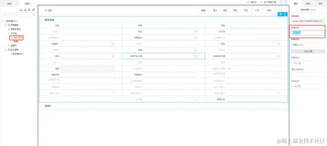Click the 表单2 card header
The image size is (327, 146).
tap(48, 106)
